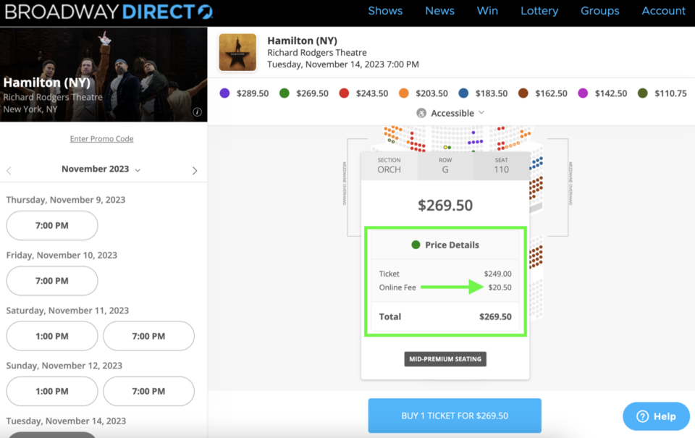Select Sunday November 12 7:00 PM showtime

(x=149, y=391)
